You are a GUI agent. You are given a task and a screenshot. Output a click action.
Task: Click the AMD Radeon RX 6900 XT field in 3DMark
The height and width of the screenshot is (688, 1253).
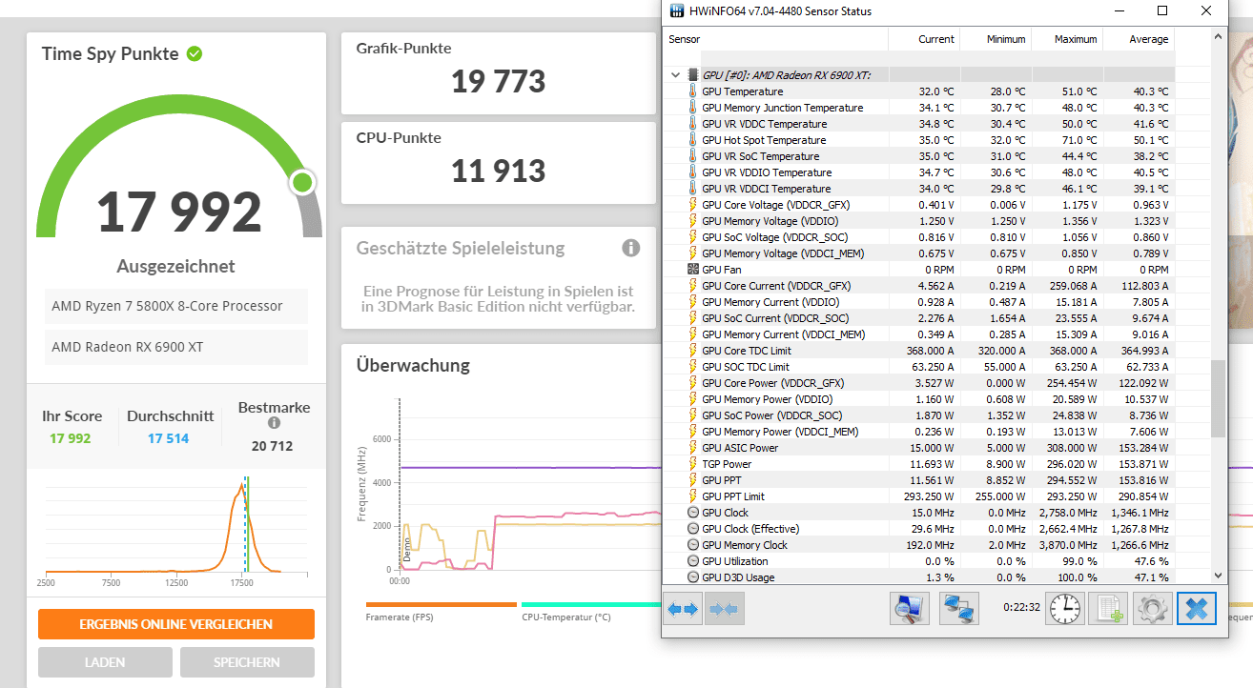[176, 347]
